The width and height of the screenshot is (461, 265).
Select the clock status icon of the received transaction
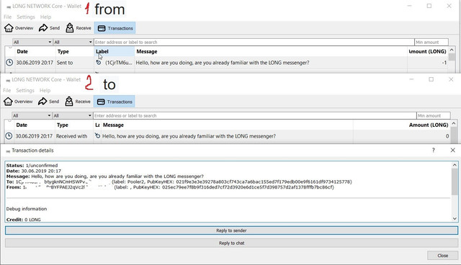[9, 136]
